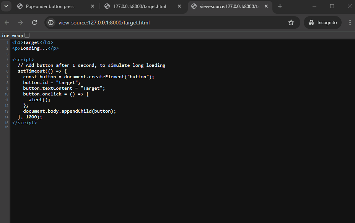Click the Forward navigation arrow
The image size is (355, 223).
coord(21,23)
